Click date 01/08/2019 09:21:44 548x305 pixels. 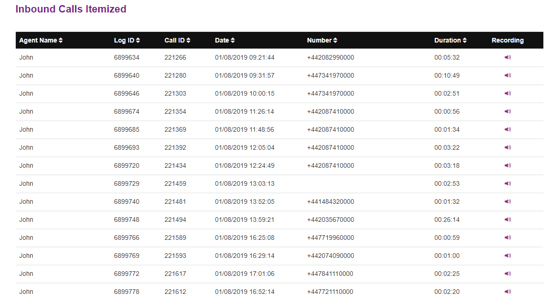245,58
